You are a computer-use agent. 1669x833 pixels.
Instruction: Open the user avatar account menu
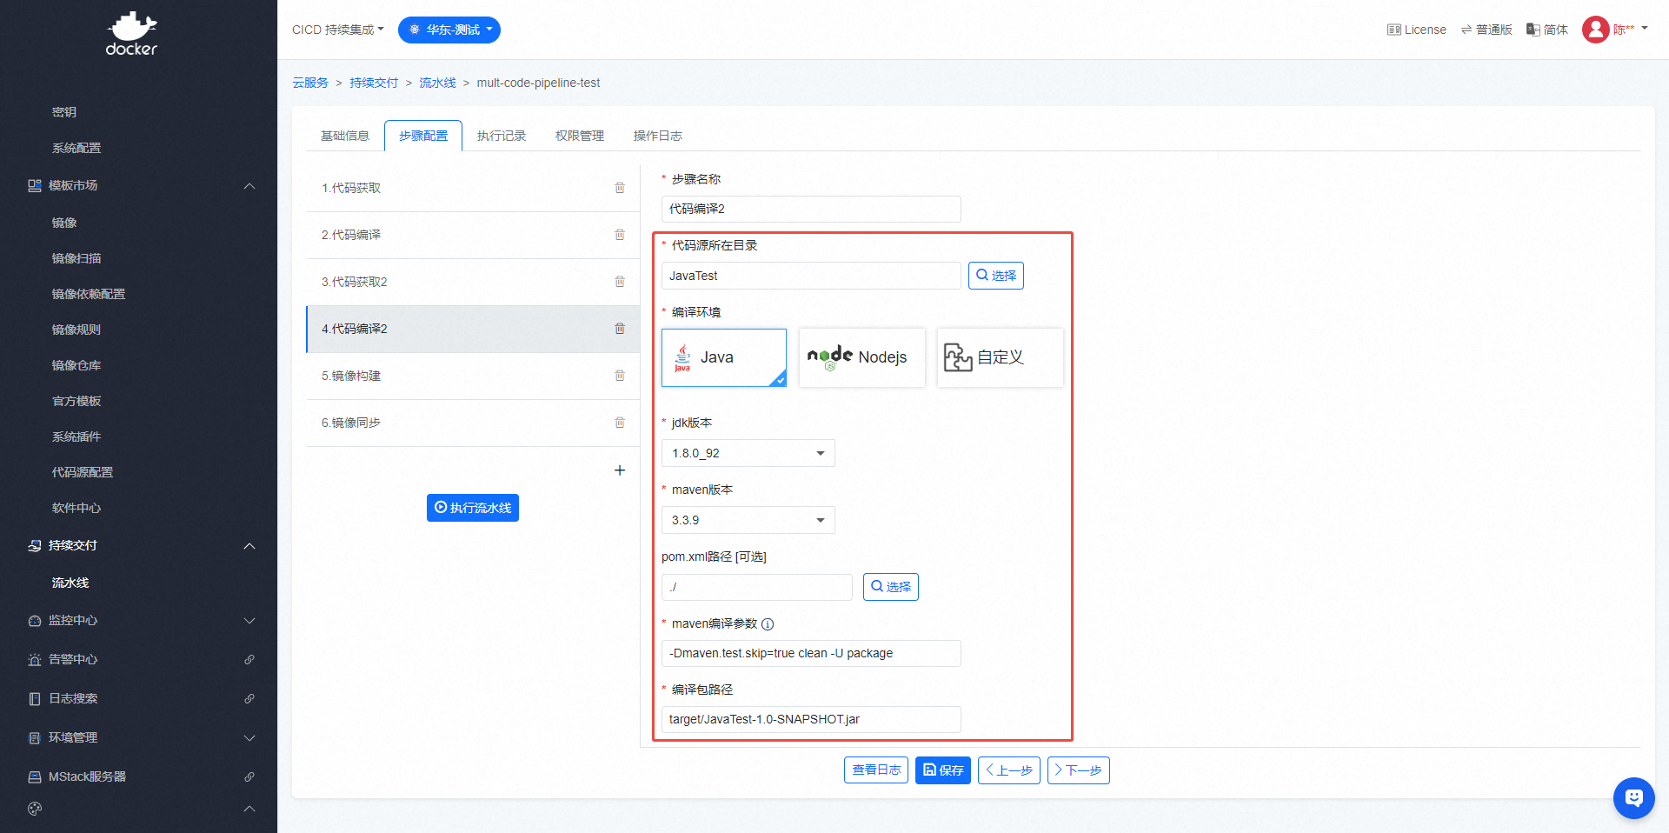click(1596, 30)
